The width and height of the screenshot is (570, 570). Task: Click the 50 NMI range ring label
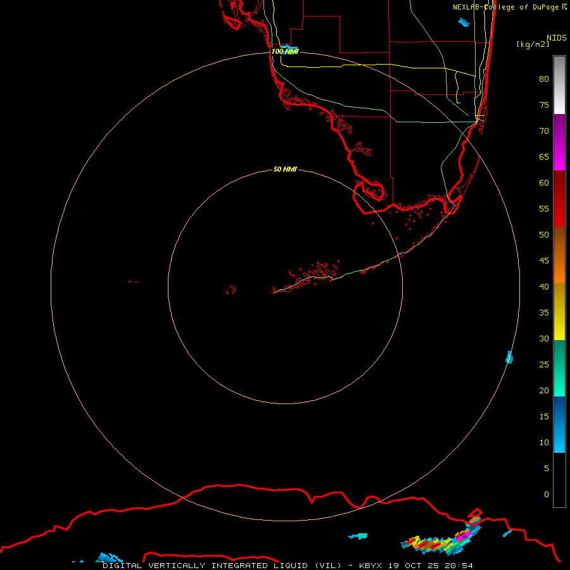coord(285,169)
